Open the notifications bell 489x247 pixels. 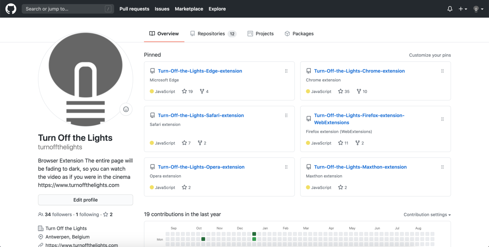pos(450,9)
